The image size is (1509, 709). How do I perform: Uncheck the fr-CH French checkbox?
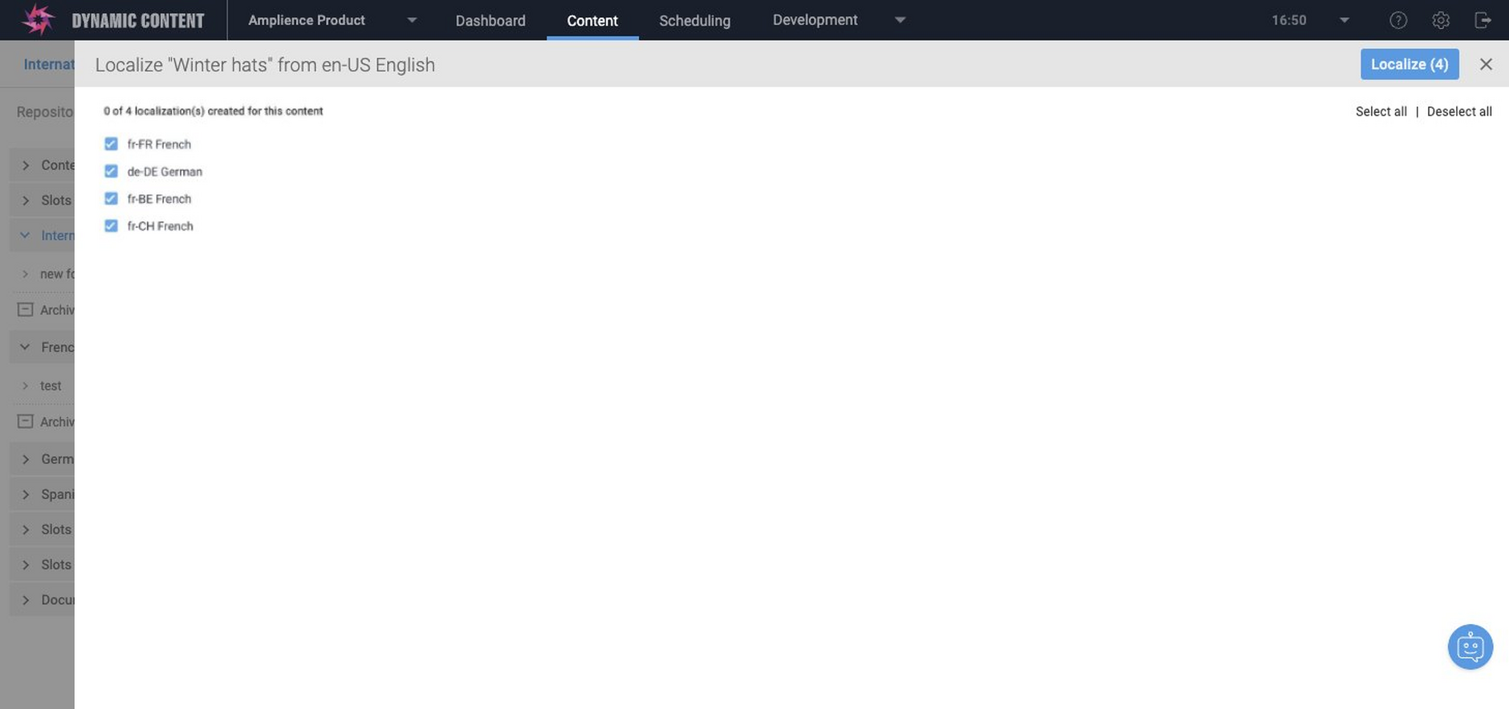[x=111, y=225]
